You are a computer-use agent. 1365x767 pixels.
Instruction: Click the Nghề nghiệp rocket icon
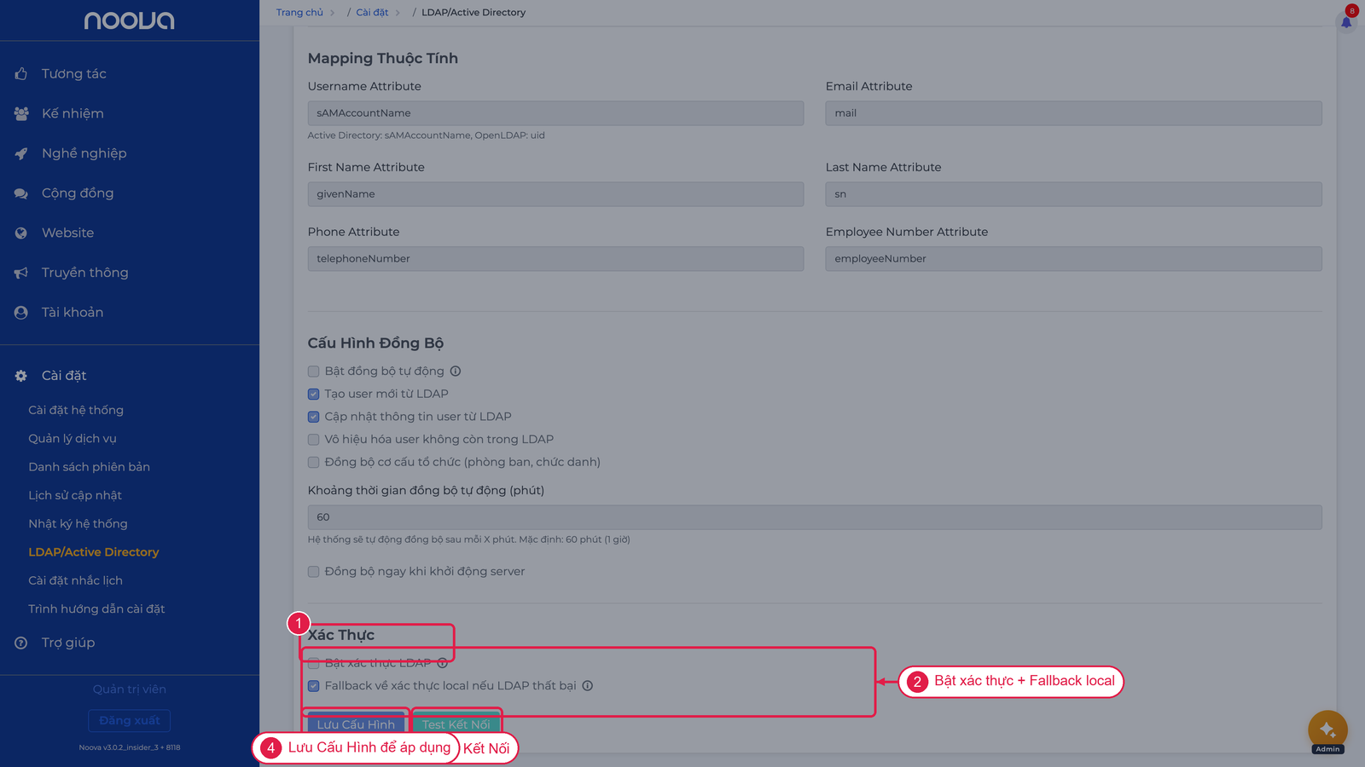pyautogui.click(x=21, y=153)
